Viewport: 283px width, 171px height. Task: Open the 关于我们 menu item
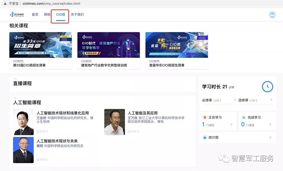pyautogui.click(x=77, y=15)
